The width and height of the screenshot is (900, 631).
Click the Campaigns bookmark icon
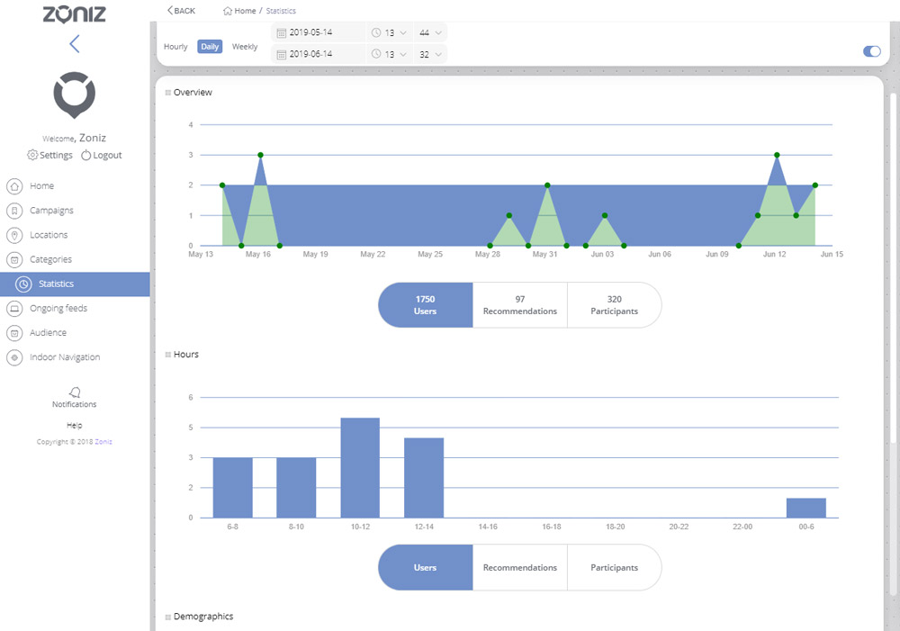click(x=13, y=211)
